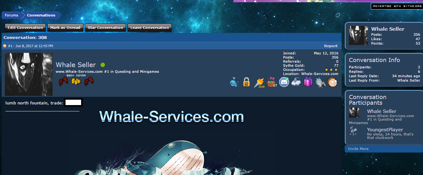Click the Joined May 12, 2016 text

tap(310, 53)
